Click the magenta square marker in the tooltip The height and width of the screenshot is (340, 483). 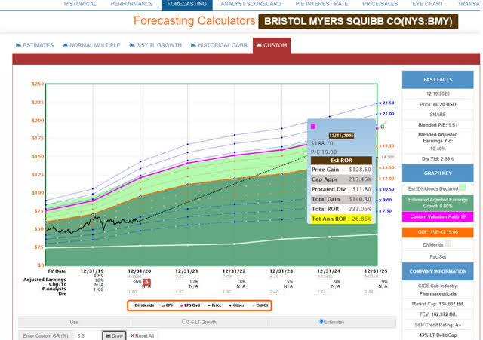click(x=313, y=127)
